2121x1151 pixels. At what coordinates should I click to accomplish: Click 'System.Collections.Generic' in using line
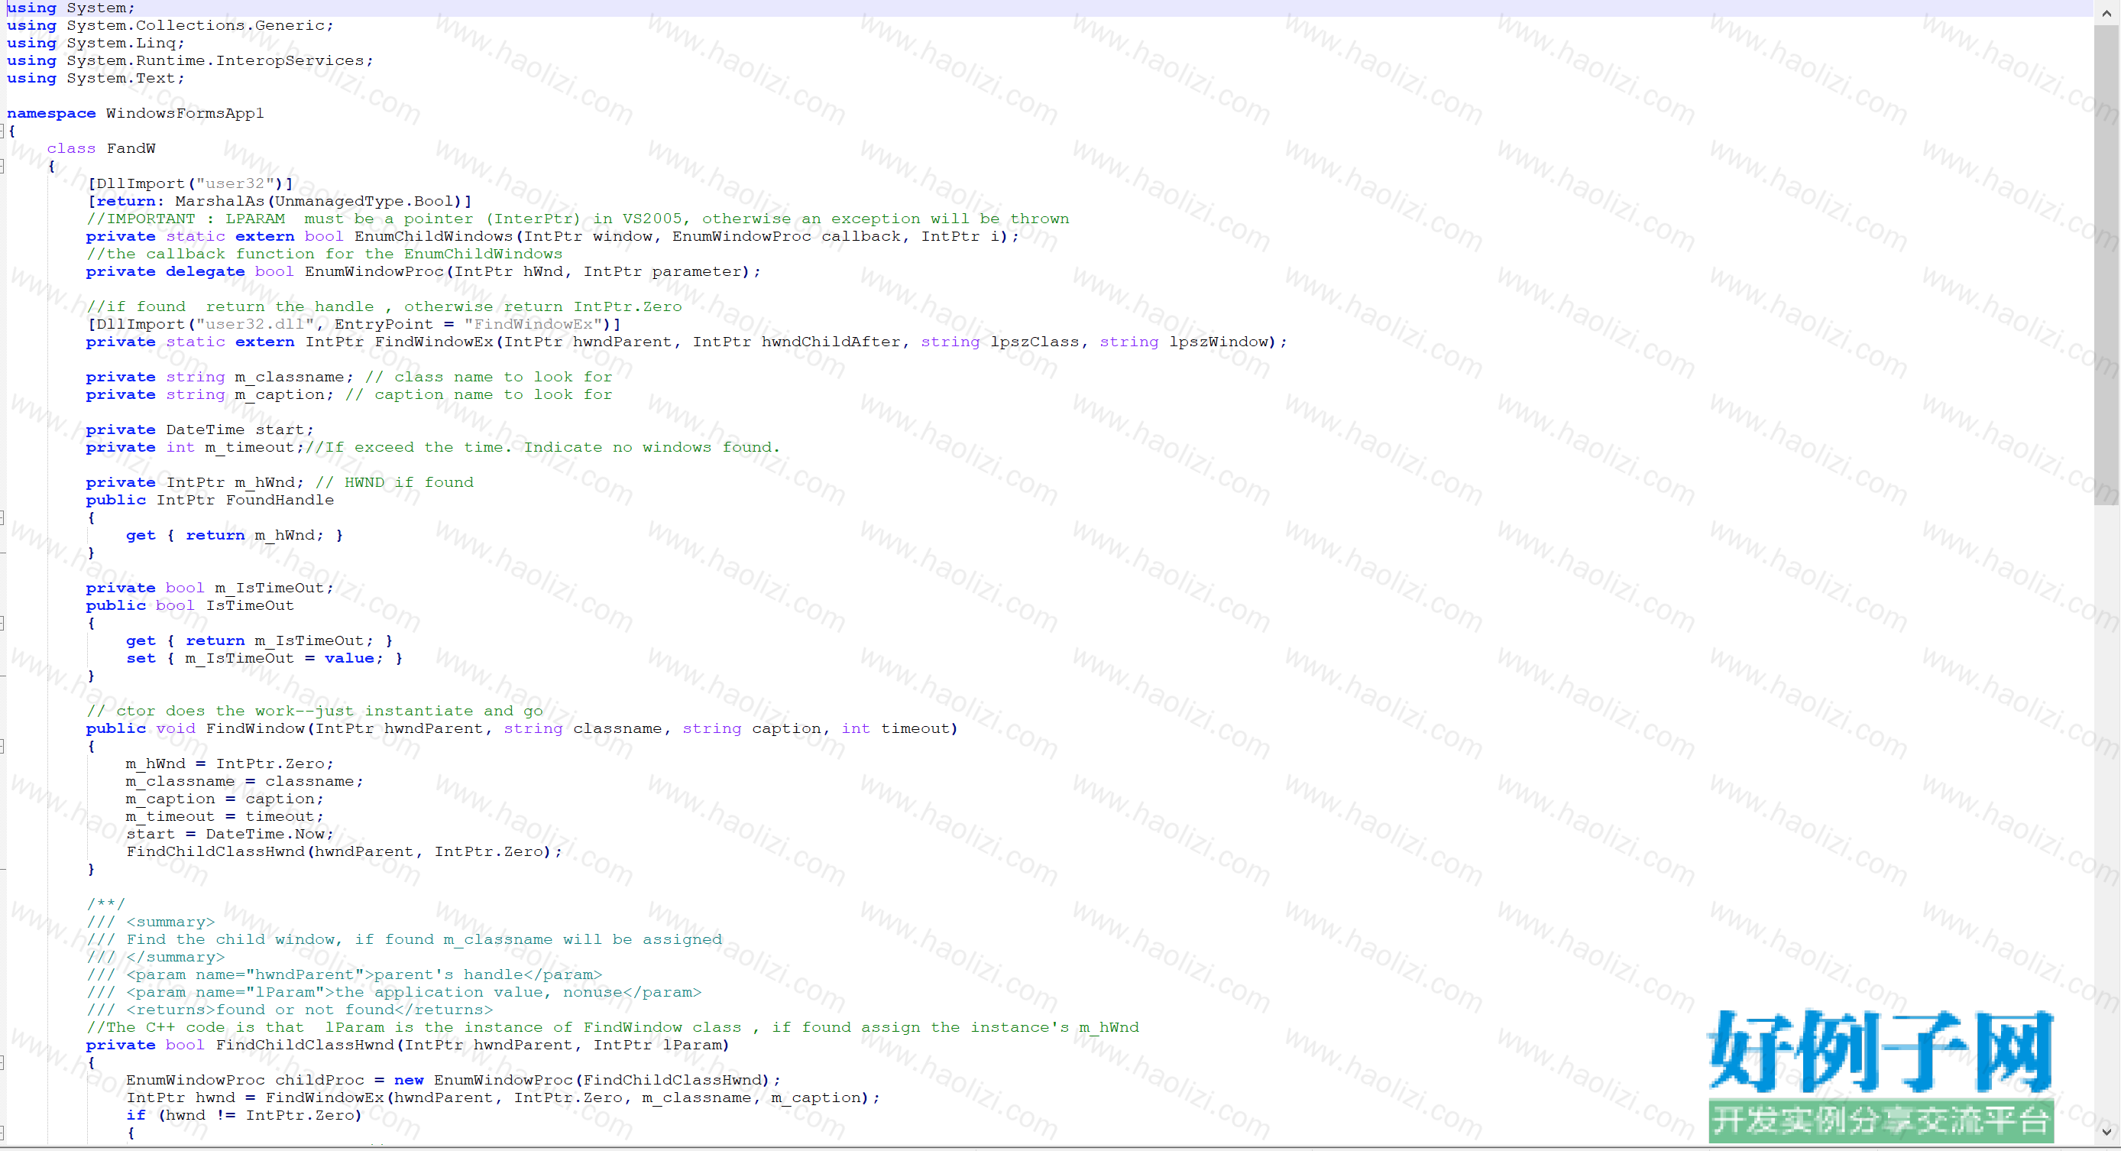point(196,25)
